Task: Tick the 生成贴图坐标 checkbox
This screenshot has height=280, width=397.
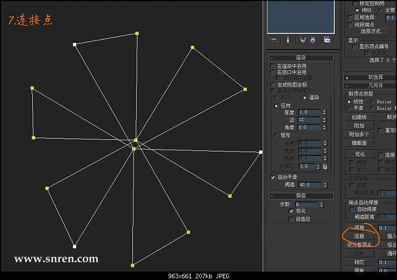Action: (x=273, y=84)
